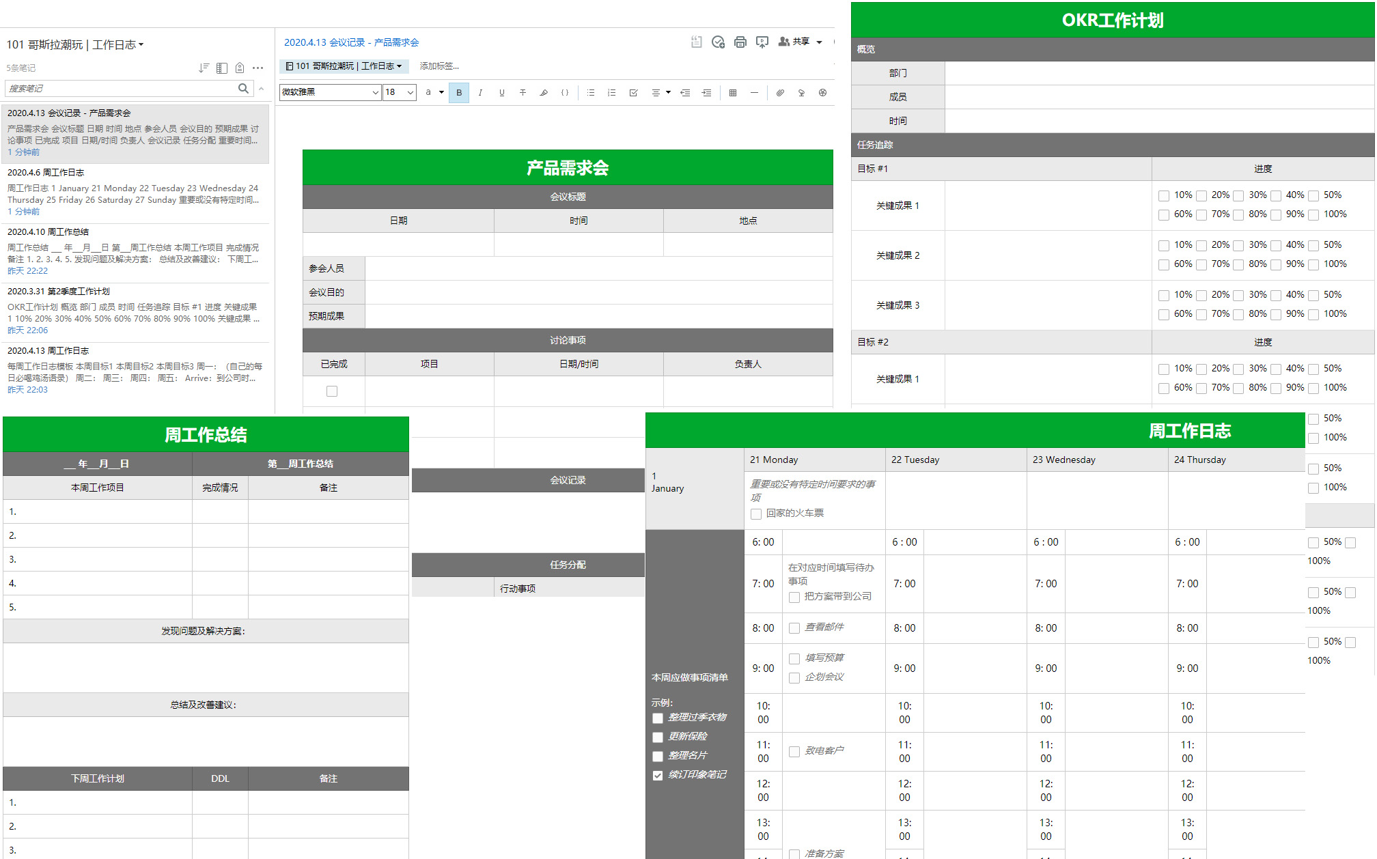Screen dimensions: 1377x859
Task: Open the note sort options icon
Action: click(x=204, y=68)
